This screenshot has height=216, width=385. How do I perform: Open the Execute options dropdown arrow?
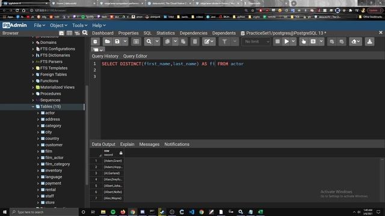click(293, 41)
